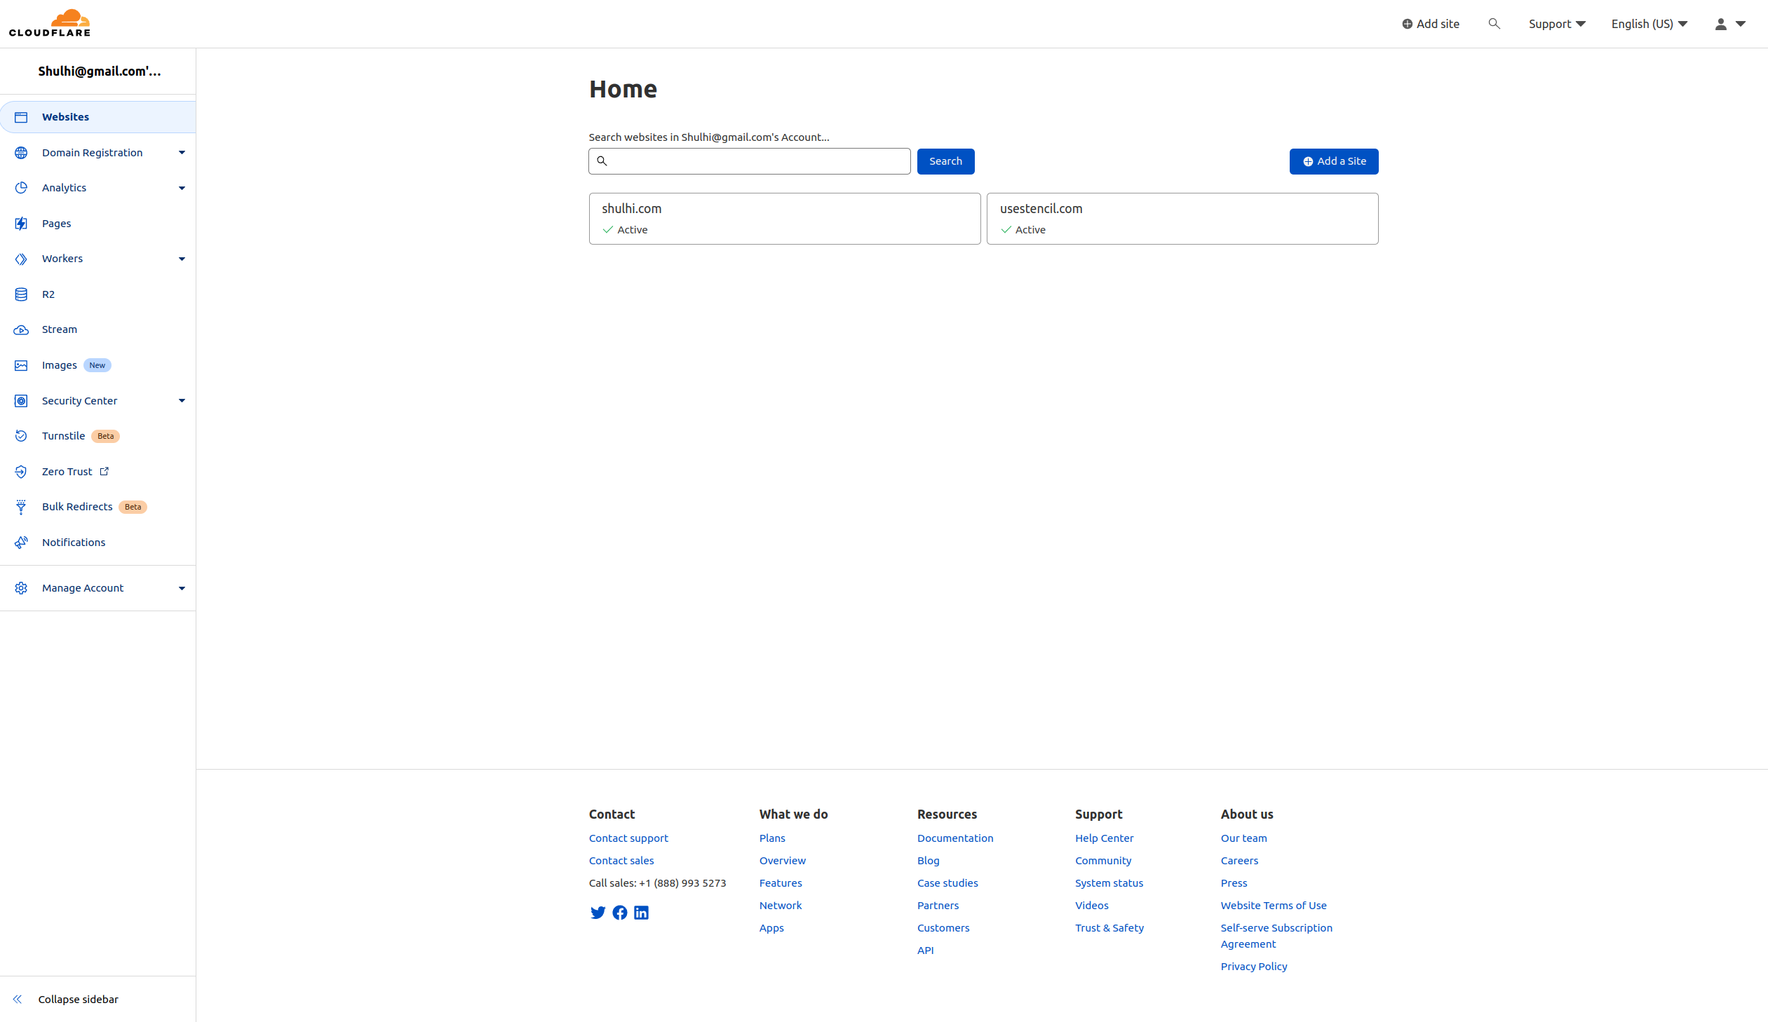Viewport: 1768px width, 1022px height.
Task: Open the header search magnifier icon
Action: coord(1494,24)
